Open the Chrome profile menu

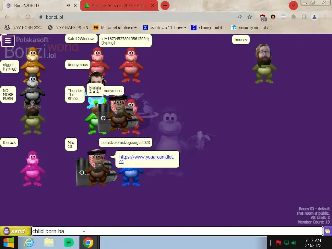coord(314,17)
